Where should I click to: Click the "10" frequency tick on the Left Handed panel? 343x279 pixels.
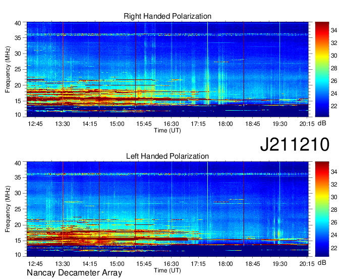tap(18, 255)
